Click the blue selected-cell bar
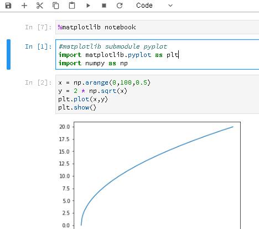The height and width of the screenshot is (229, 259). pos(8,54)
